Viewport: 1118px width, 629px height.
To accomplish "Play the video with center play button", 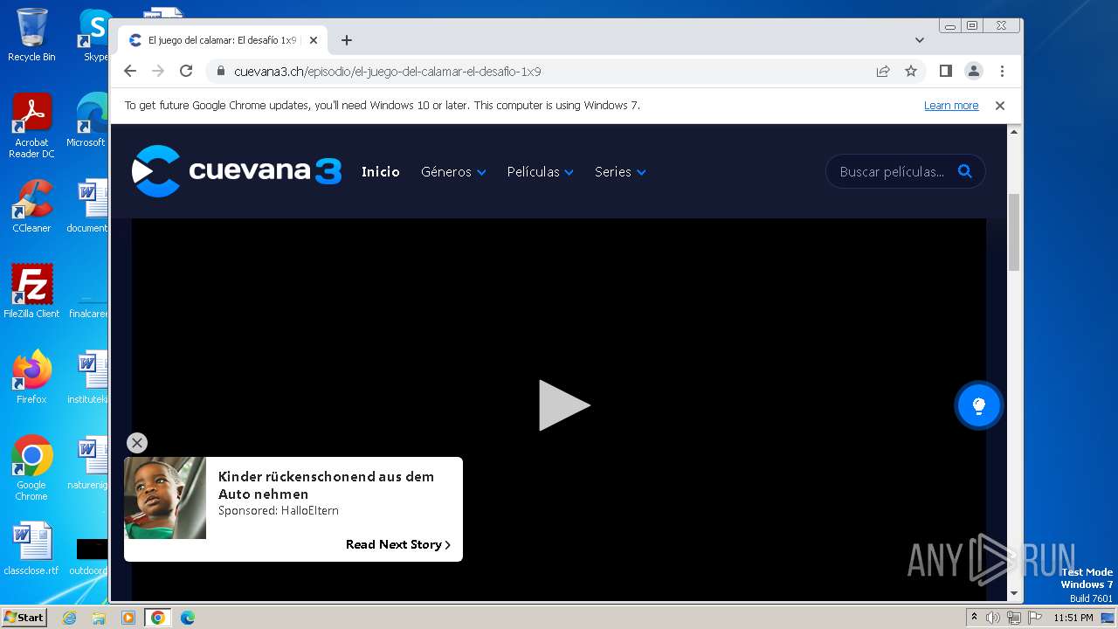I will coord(563,405).
